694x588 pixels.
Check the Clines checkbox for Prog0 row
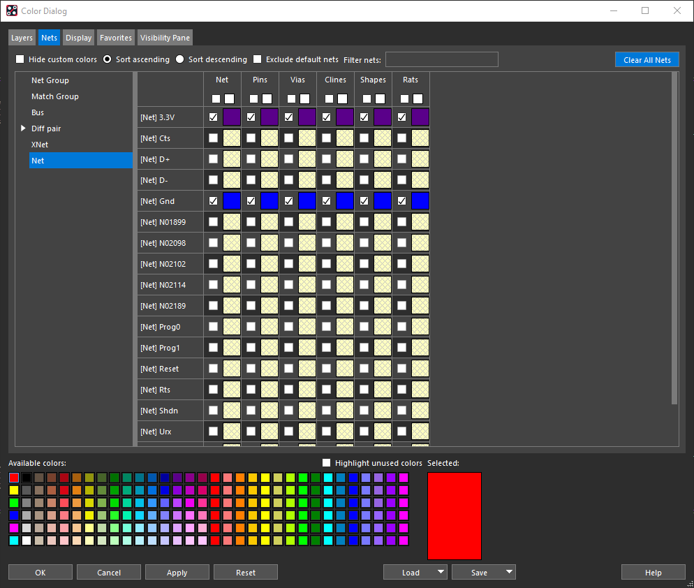tap(326, 326)
